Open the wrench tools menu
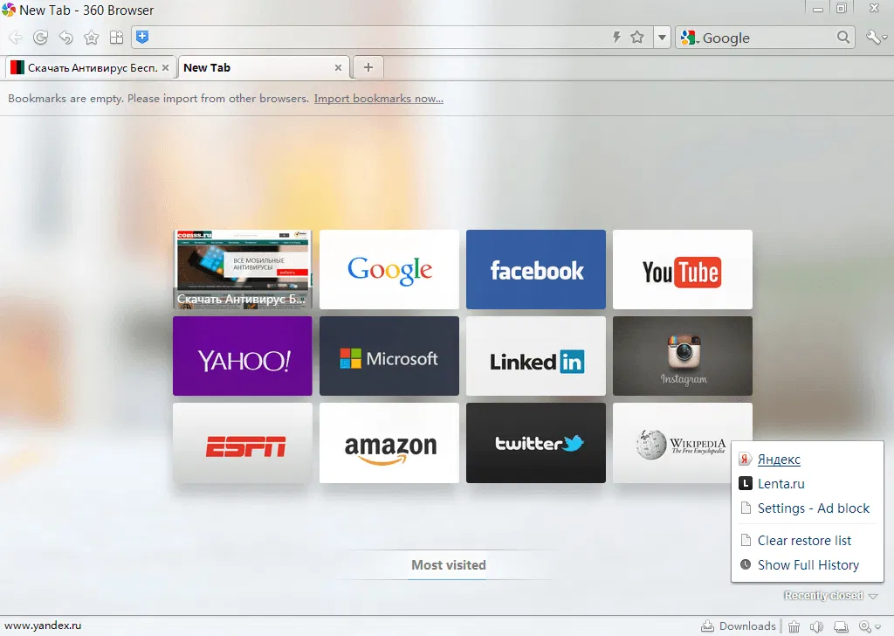 (x=877, y=38)
